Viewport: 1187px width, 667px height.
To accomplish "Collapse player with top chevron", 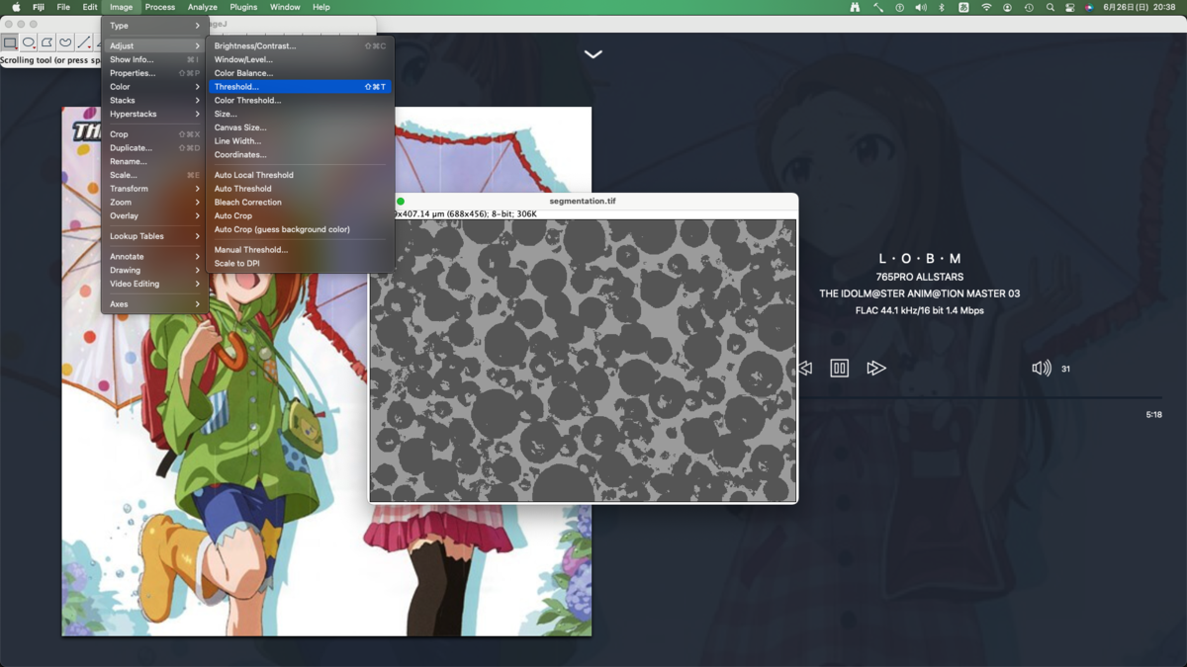I will click(x=593, y=54).
